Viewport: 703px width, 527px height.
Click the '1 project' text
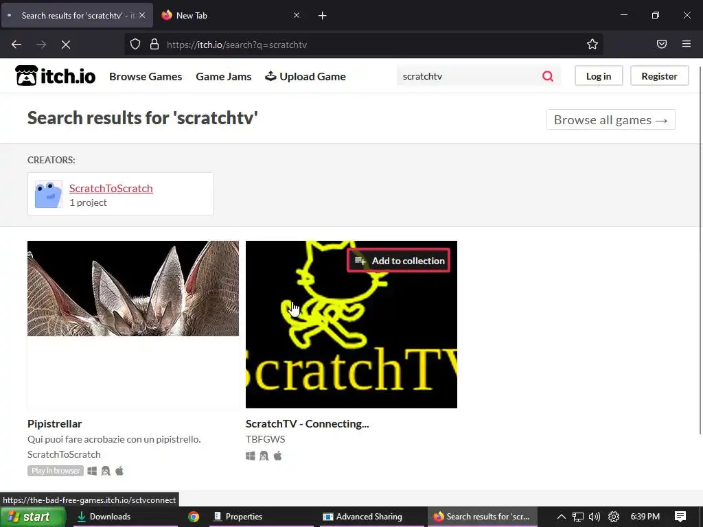pos(88,202)
